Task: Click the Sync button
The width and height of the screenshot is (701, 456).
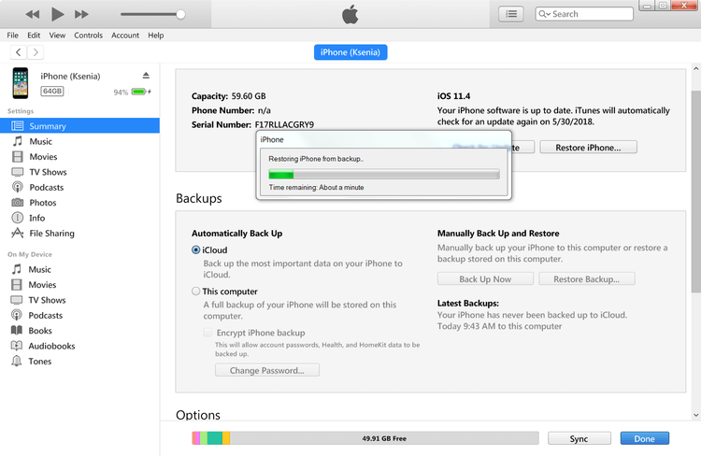Action: [579, 438]
